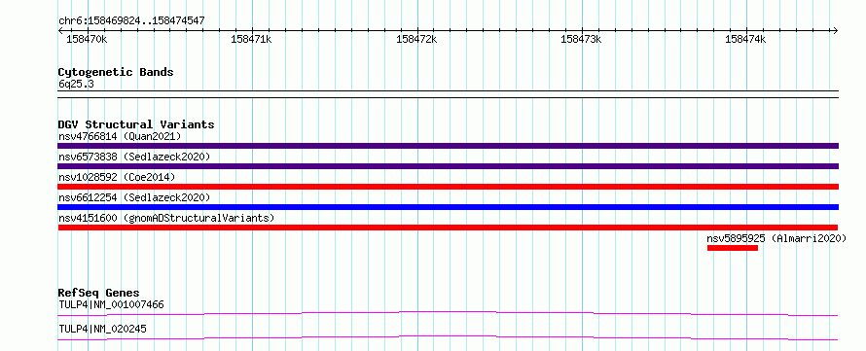The height and width of the screenshot is (351, 866).
Task: Click the 6q25.3 cytogenetic band bar
Action: click(448, 94)
